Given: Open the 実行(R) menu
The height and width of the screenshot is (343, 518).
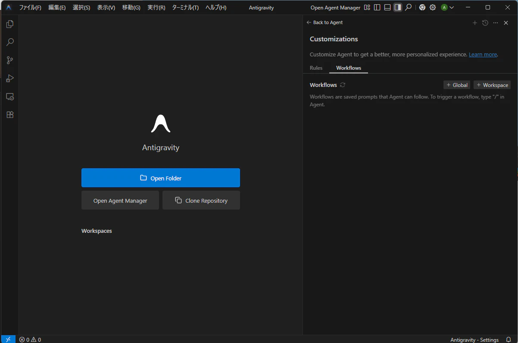Looking at the screenshot, I should [x=156, y=8].
